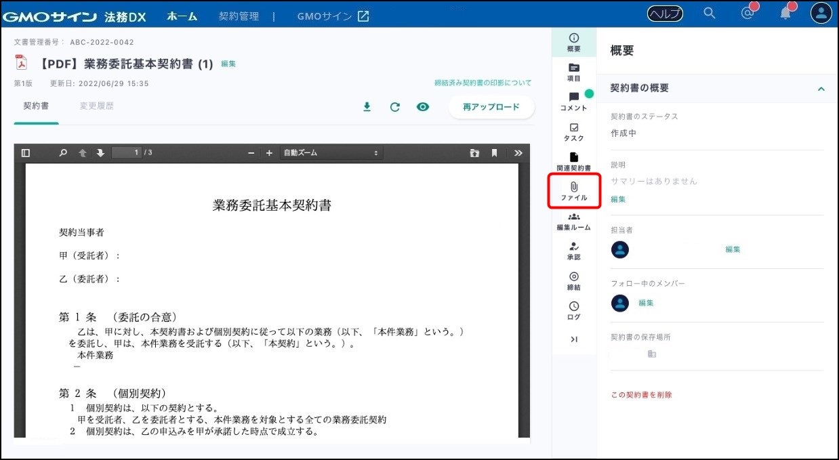Image resolution: width=839 pixels, height=460 pixels.
Task: Open the コメント panel icon
Action: 573,102
